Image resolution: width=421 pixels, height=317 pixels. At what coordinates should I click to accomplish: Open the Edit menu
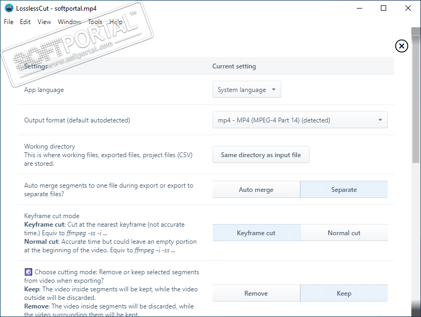pyautogui.click(x=25, y=22)
